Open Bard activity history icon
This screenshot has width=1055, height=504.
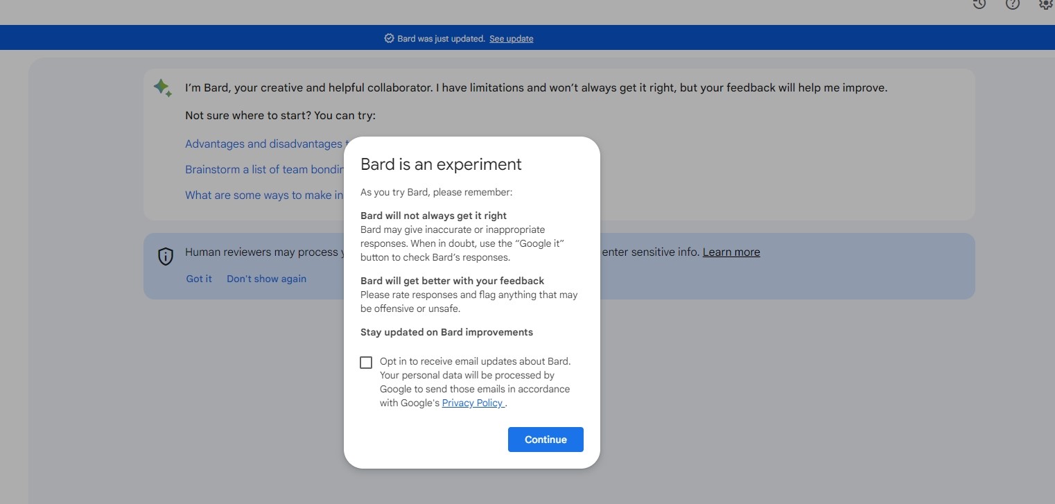979,3
